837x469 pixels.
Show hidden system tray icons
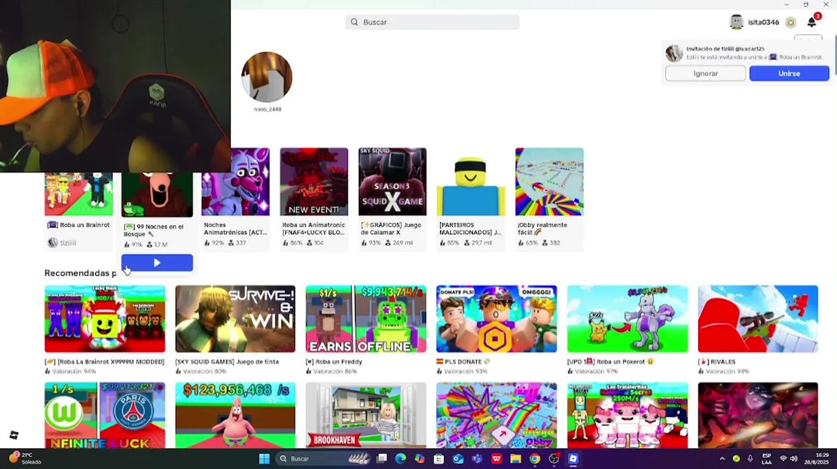(722, 459)
